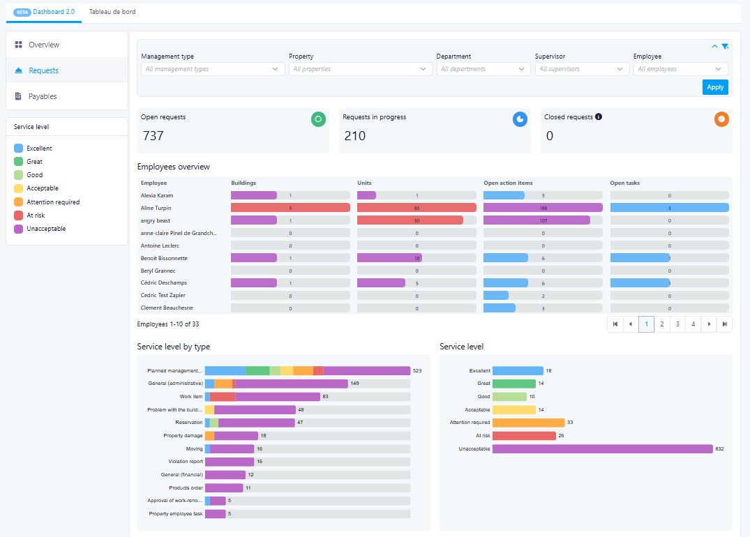
Task: Click the Buildings column header
Action: tap(243, 183)
